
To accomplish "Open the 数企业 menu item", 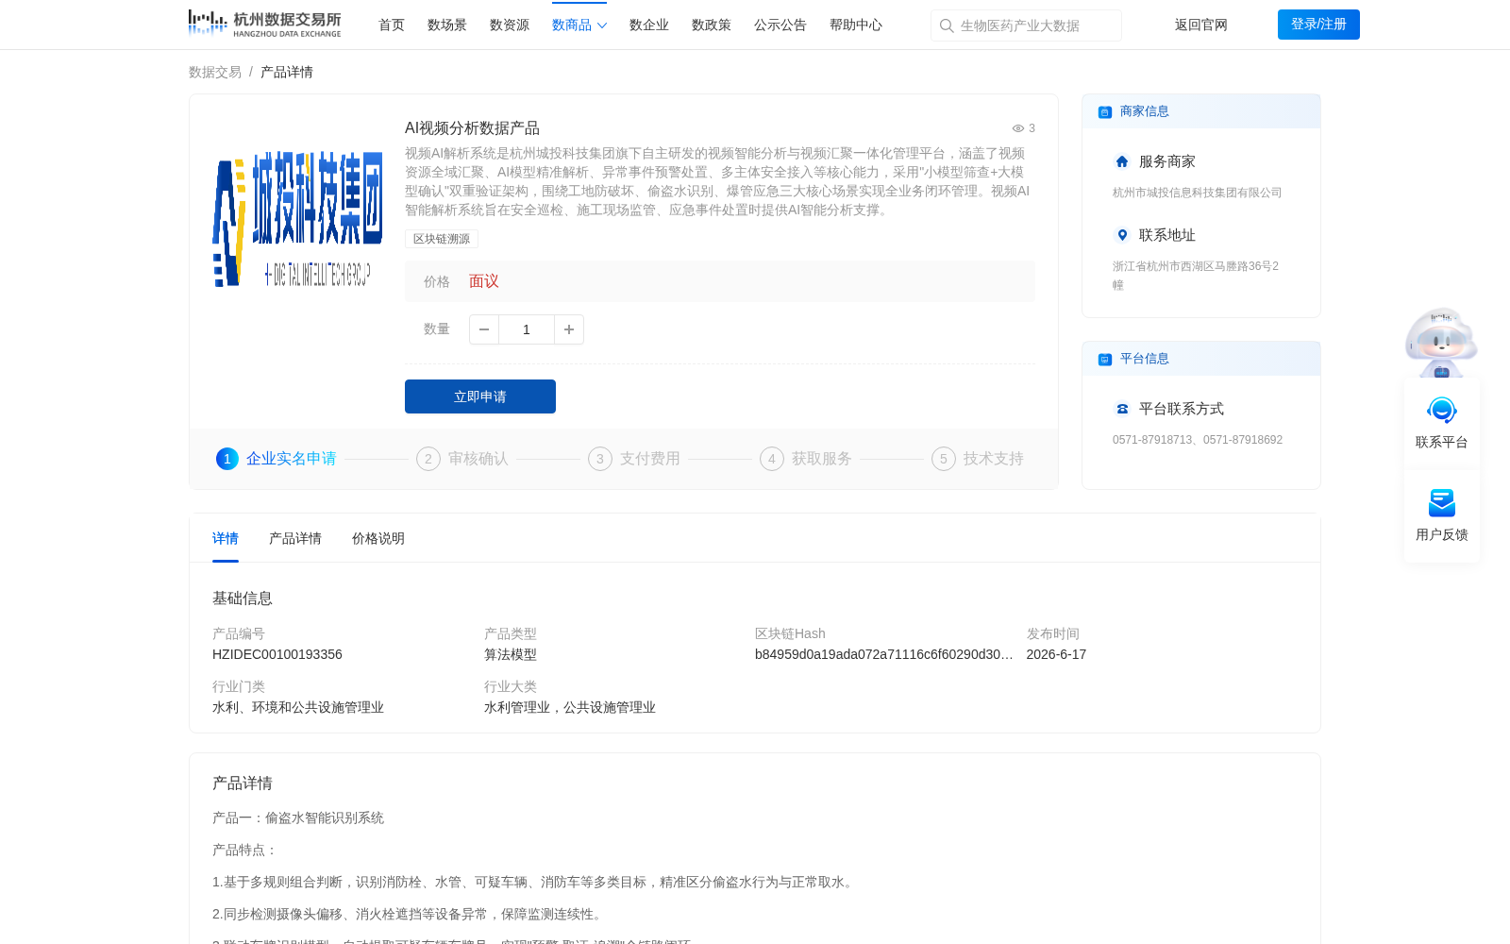I will [649, 25].
